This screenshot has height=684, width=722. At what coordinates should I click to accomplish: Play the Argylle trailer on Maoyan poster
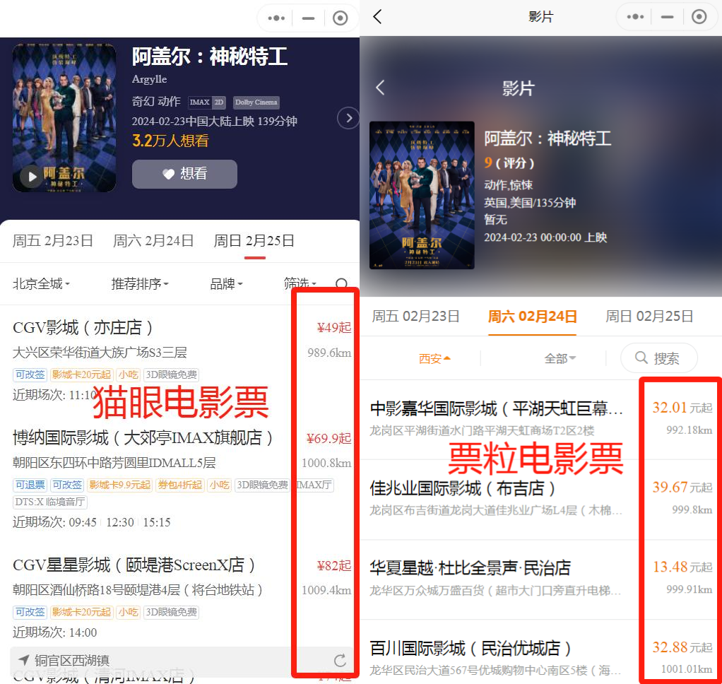31,177
